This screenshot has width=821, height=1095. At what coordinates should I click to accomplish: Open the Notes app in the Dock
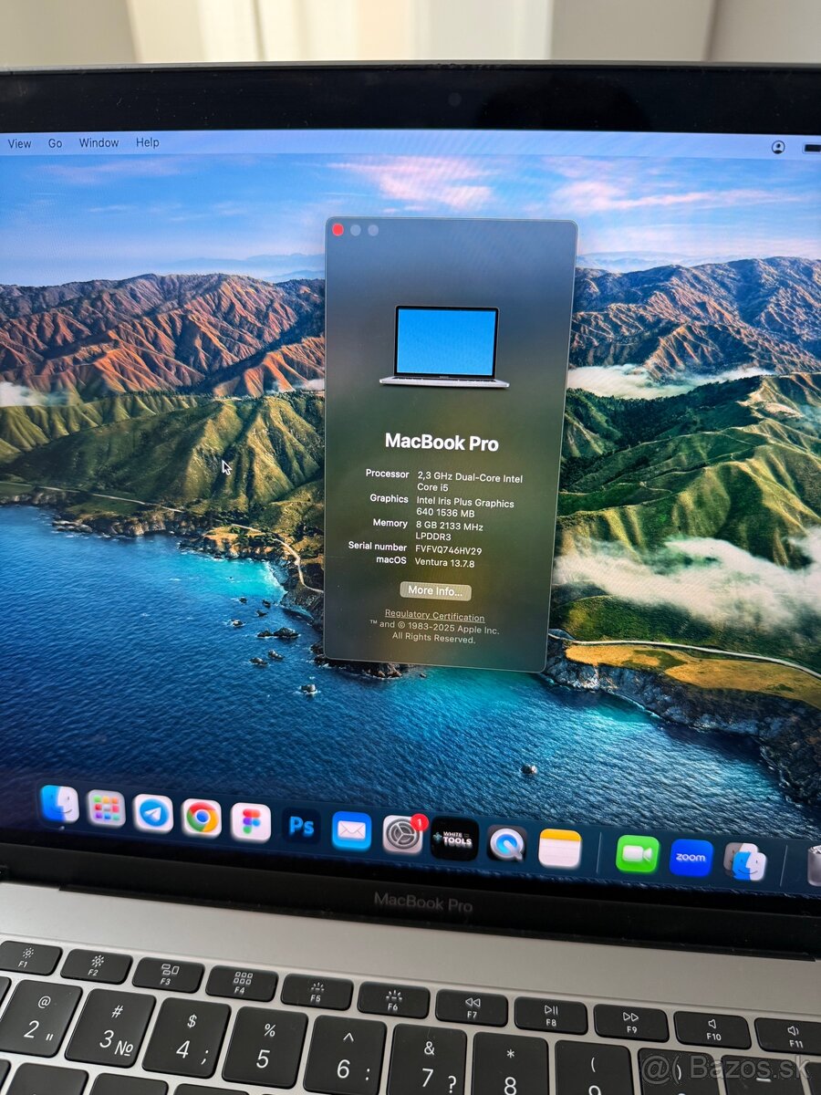point(559,849)
